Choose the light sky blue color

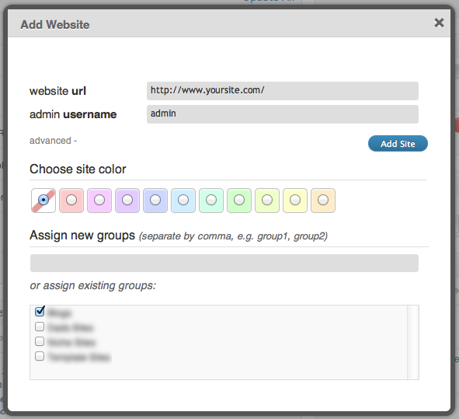[x=183, y=201]
